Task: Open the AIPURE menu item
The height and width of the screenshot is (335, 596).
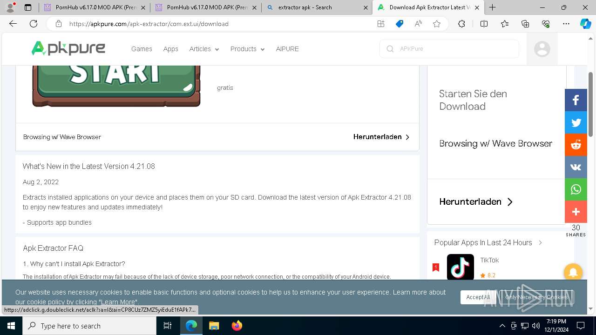Action: pyautogui.click(x=287, y=49)
